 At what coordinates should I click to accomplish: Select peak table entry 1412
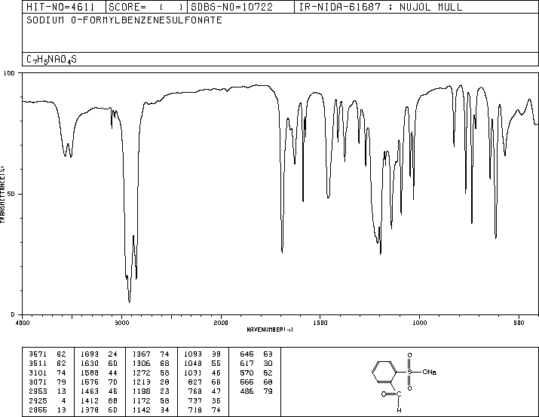[x=99, y=401]
